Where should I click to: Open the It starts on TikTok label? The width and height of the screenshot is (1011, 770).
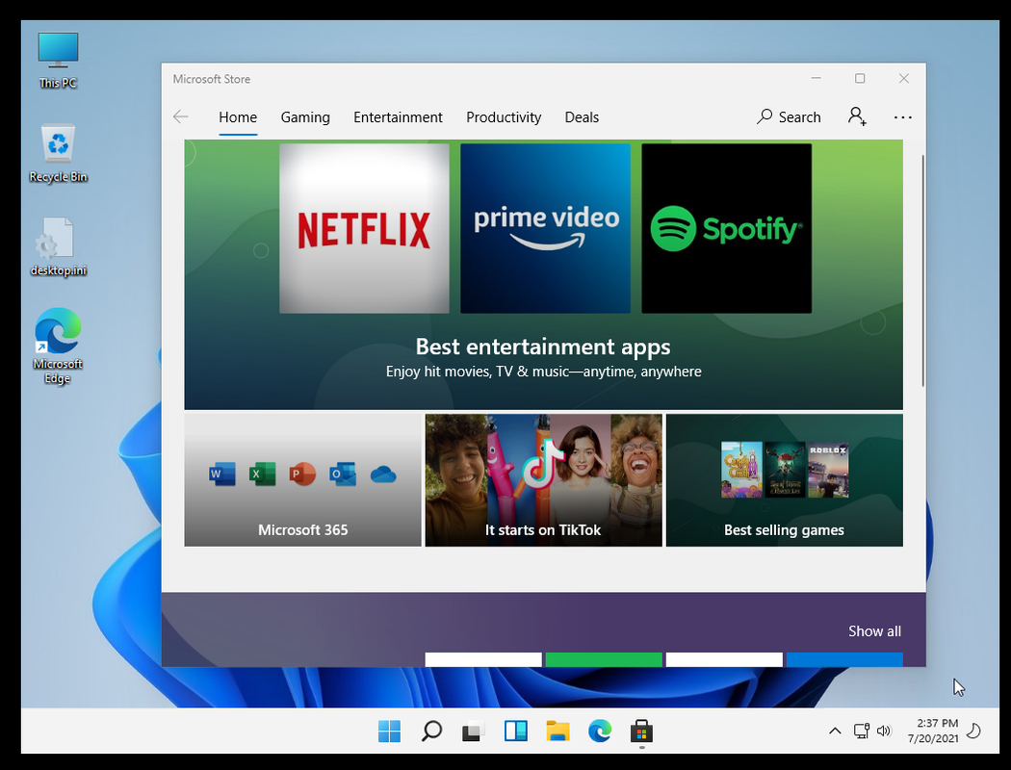(543, 529)
